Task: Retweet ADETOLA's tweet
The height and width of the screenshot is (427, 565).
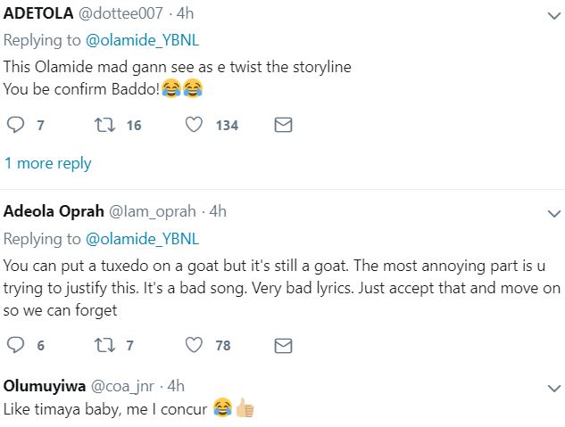Action: click(x=104, y=126)
